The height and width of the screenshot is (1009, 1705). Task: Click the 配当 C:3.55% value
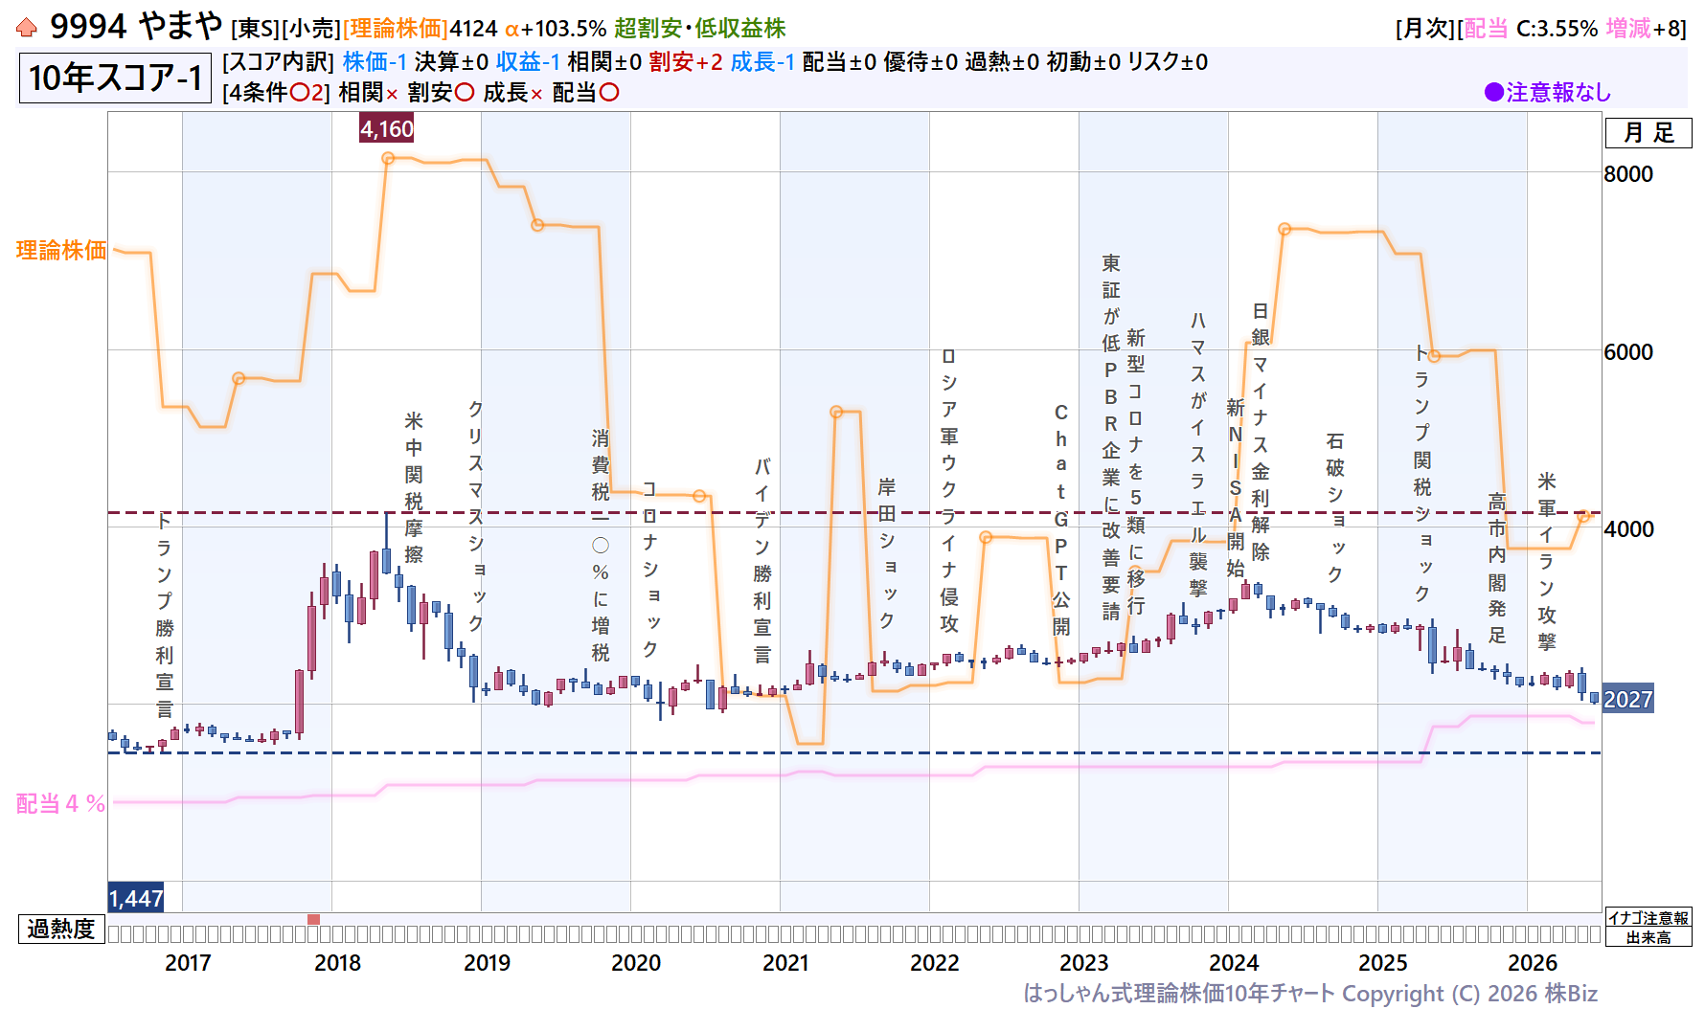click(1531, 29)
